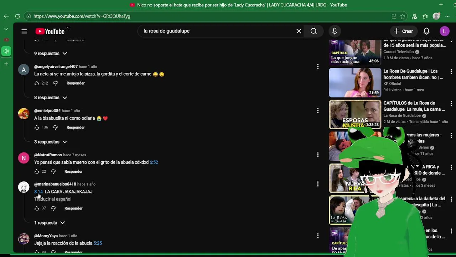The width and height of the screenshot is (456, 257).
Task: Jump to timestamp 6:52 in comment
Action: 154,162
